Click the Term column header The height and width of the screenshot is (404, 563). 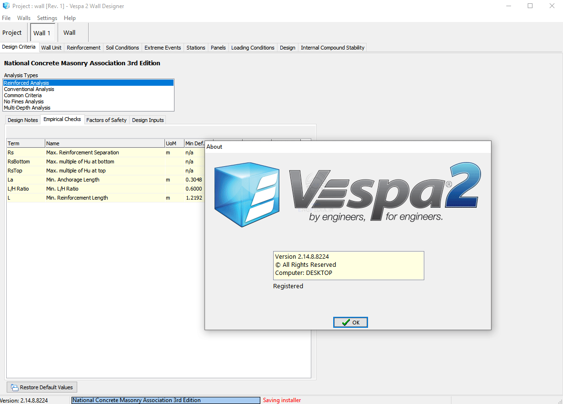pyautogui.click(x=26, y=143)
